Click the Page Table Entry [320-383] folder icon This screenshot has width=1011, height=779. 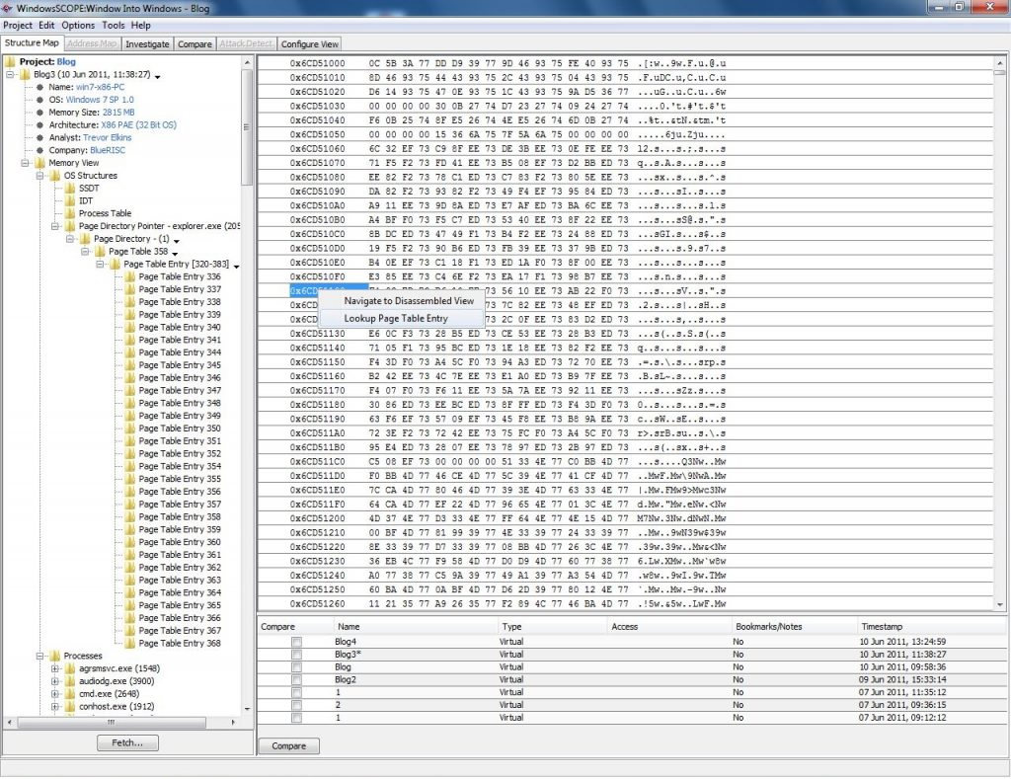(x=115, y=265)
